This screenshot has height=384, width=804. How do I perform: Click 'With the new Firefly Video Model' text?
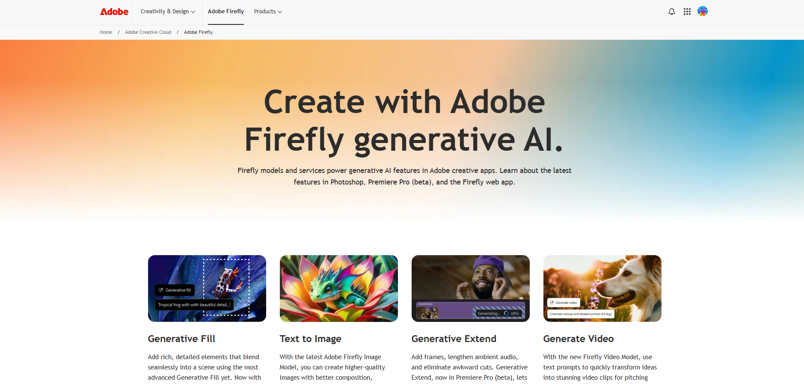point(600,367)
